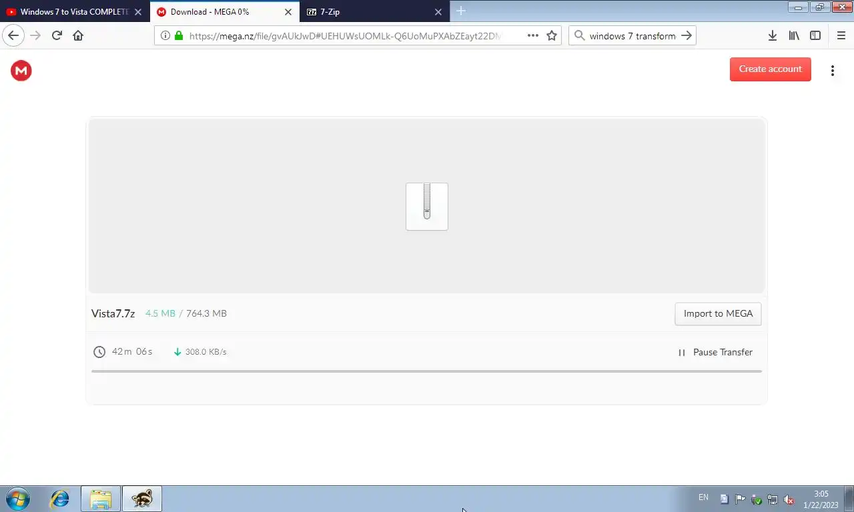Screen dimensions: 854x512
Task: Go forward one page
Action: click(36, 36)
